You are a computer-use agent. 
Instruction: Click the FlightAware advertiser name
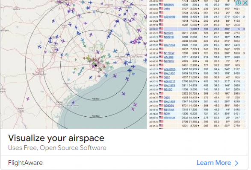pyautogui.click(x=25, y=163)
